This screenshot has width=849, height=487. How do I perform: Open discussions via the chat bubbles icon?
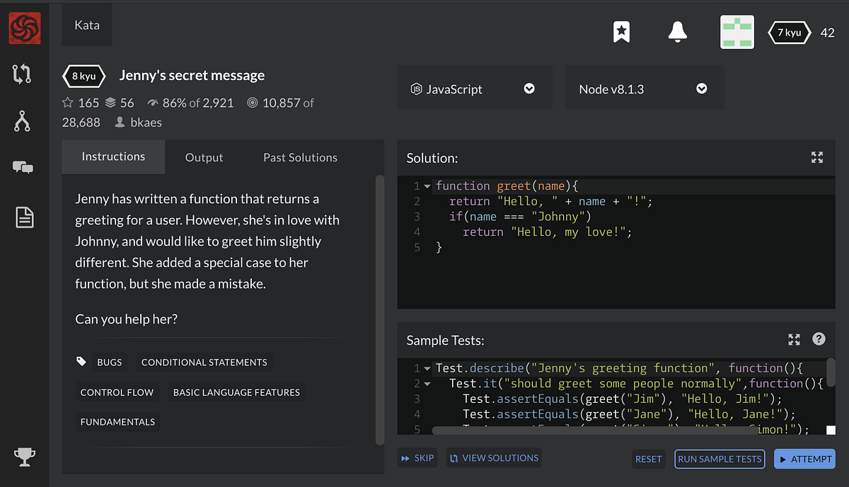pyautogui.click(x=24, y=168)
